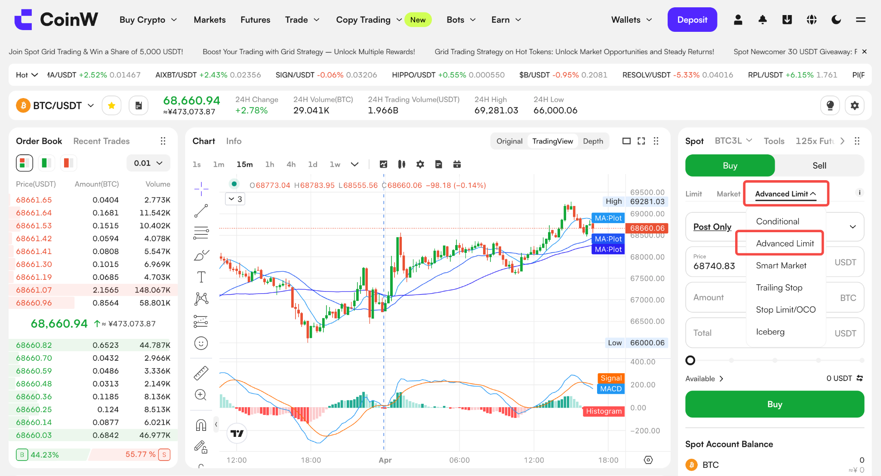
Task: Click the transfer icon beside 0 USDT
Action: (x=859, y=378)
